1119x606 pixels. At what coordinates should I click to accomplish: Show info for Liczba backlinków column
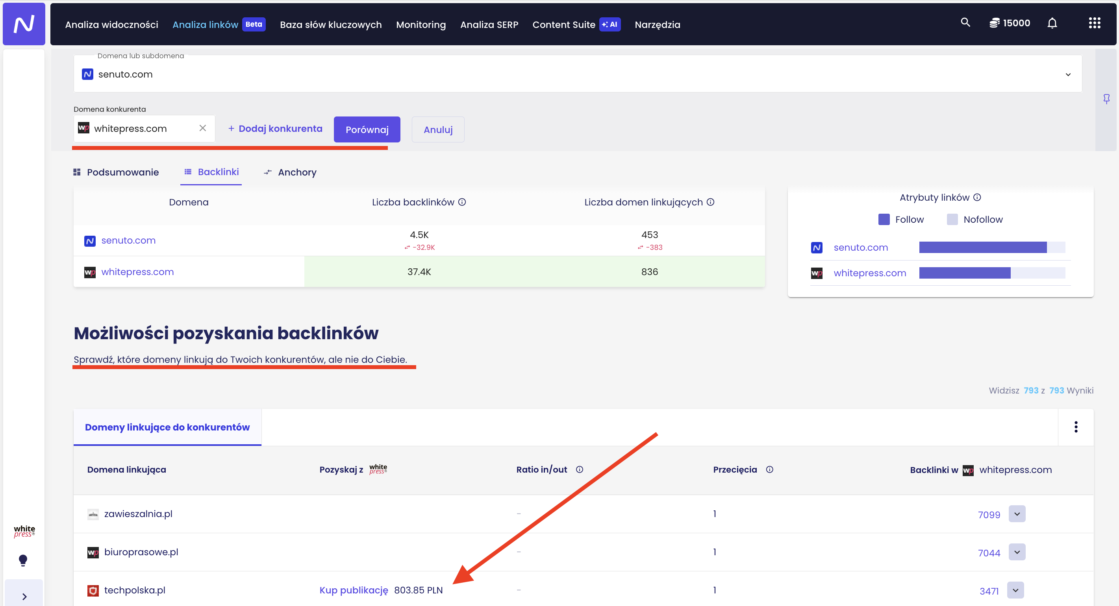click(462, 202)
